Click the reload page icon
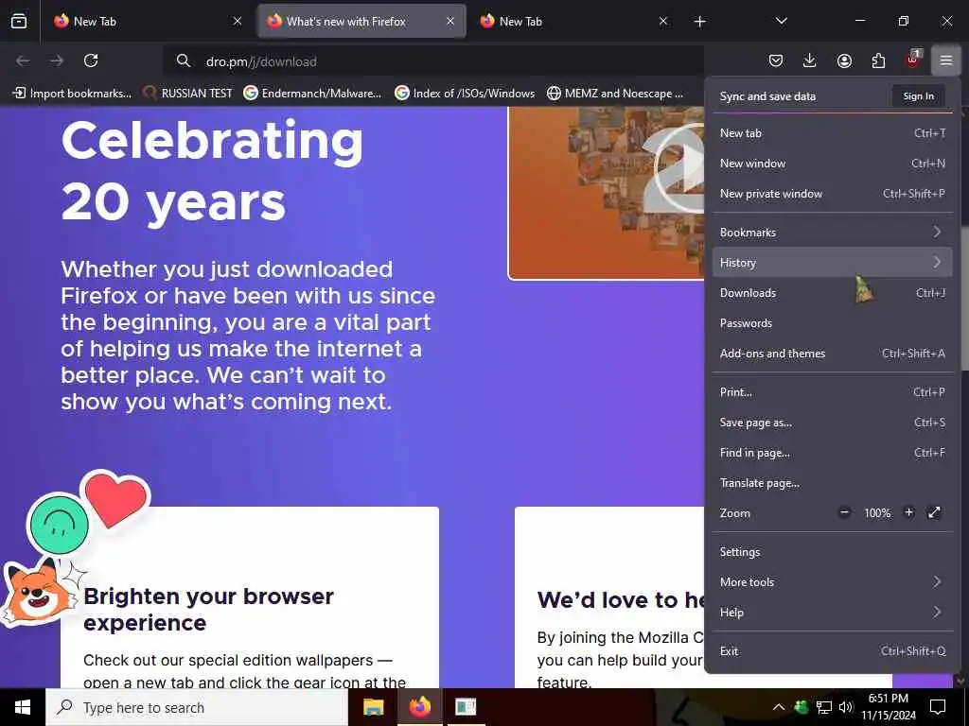 click(91, 60)
